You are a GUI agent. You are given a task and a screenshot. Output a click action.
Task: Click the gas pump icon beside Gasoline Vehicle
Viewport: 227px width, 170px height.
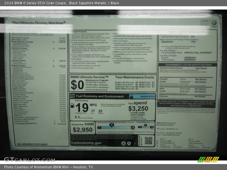(x=131, y=96)
